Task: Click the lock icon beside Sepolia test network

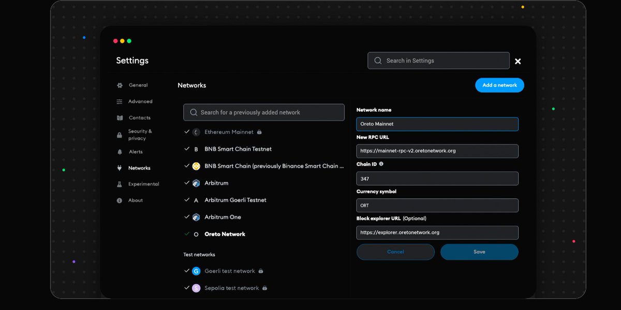Action: pyautogui.click(x=264, y=288)
